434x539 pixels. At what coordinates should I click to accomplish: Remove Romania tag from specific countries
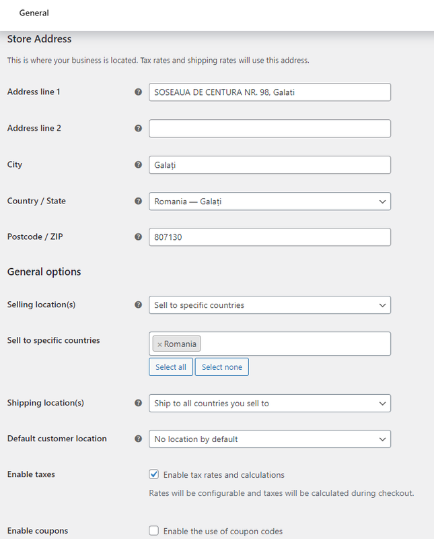point(159,344)
